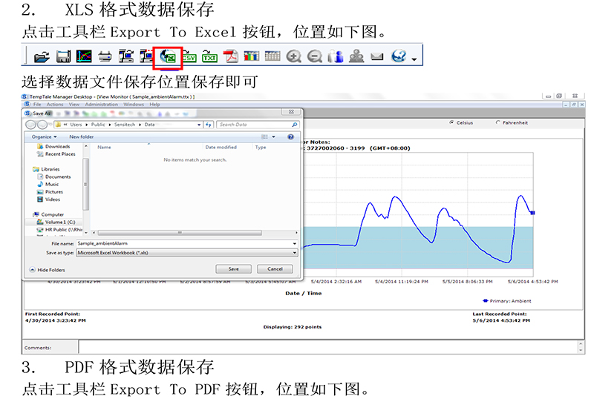This screenshot has height=399, width=594.
Task: Select the Celsius radio button
Action: pos(451,122)
